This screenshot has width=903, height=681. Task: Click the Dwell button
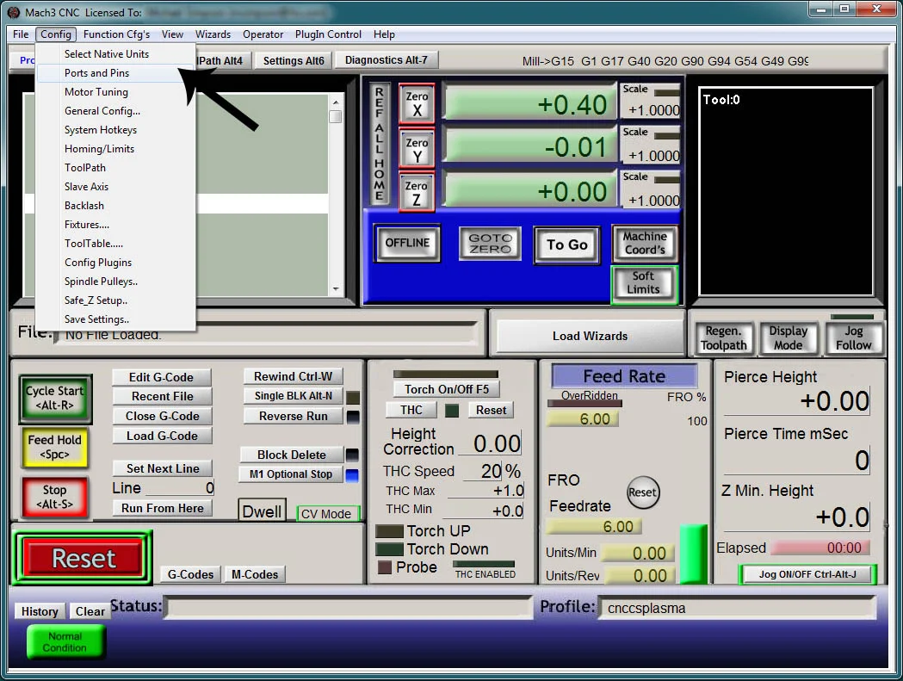click(x=262, y=511)
